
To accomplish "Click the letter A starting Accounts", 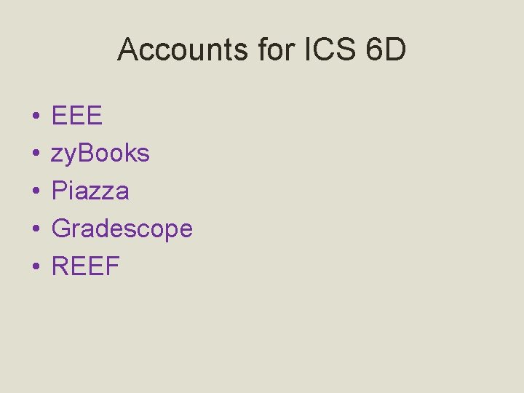I will (128, 49).
